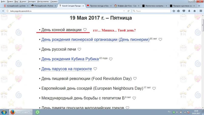Open the 'Закладки' menu
Image resolution: width=204 pixels, height=115 pixels.
pos(32,2)
